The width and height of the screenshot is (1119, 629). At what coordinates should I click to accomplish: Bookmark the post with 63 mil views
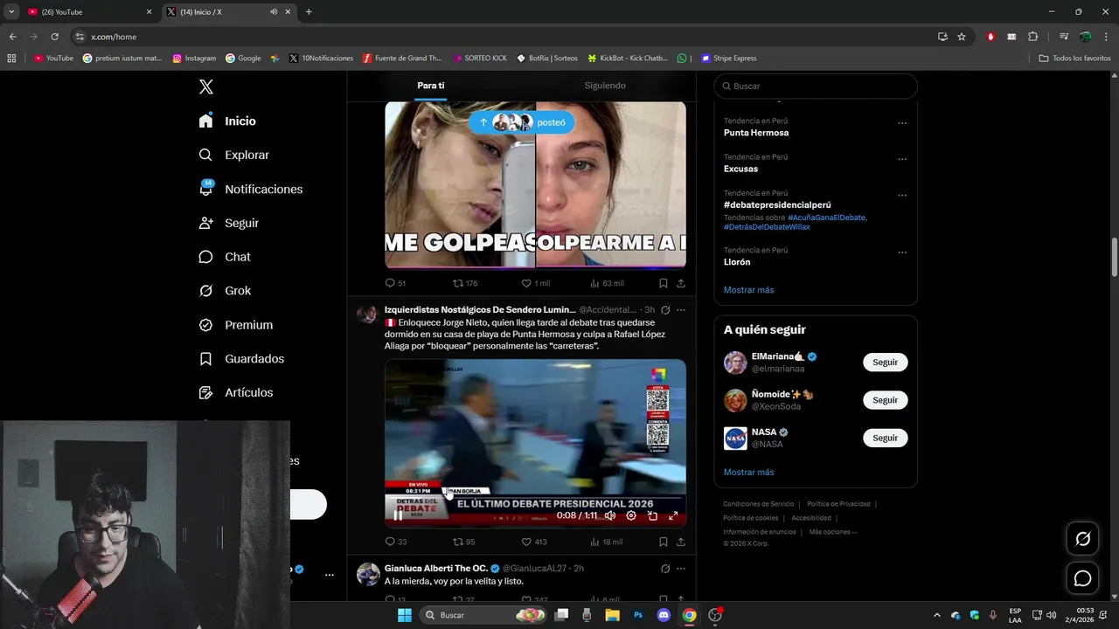(x=663, y=283)
